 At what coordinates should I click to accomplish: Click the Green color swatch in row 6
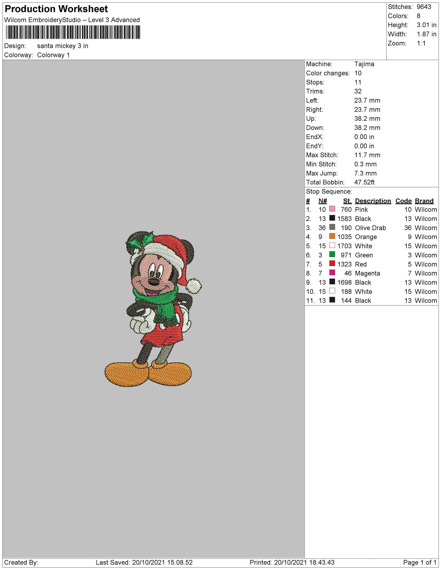point(332,255)
